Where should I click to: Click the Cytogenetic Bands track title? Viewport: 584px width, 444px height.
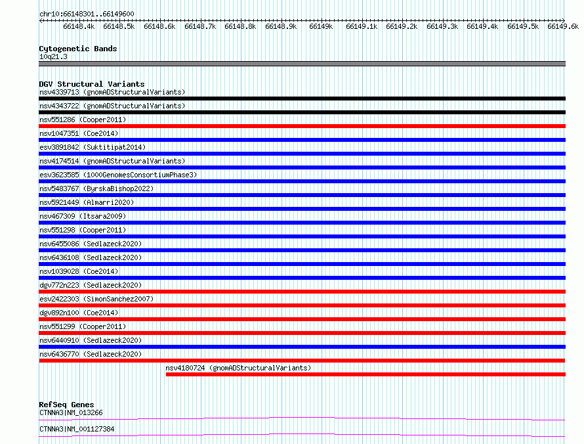(78, 49)
